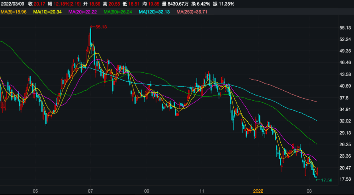Select the MA(250)=36.71 indicator label
Screen dimensions: 354x195
pyautogui.click(x=193, y=12)
